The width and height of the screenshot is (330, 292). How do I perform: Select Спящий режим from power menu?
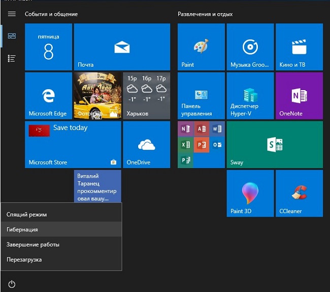[x=61, y=215]
